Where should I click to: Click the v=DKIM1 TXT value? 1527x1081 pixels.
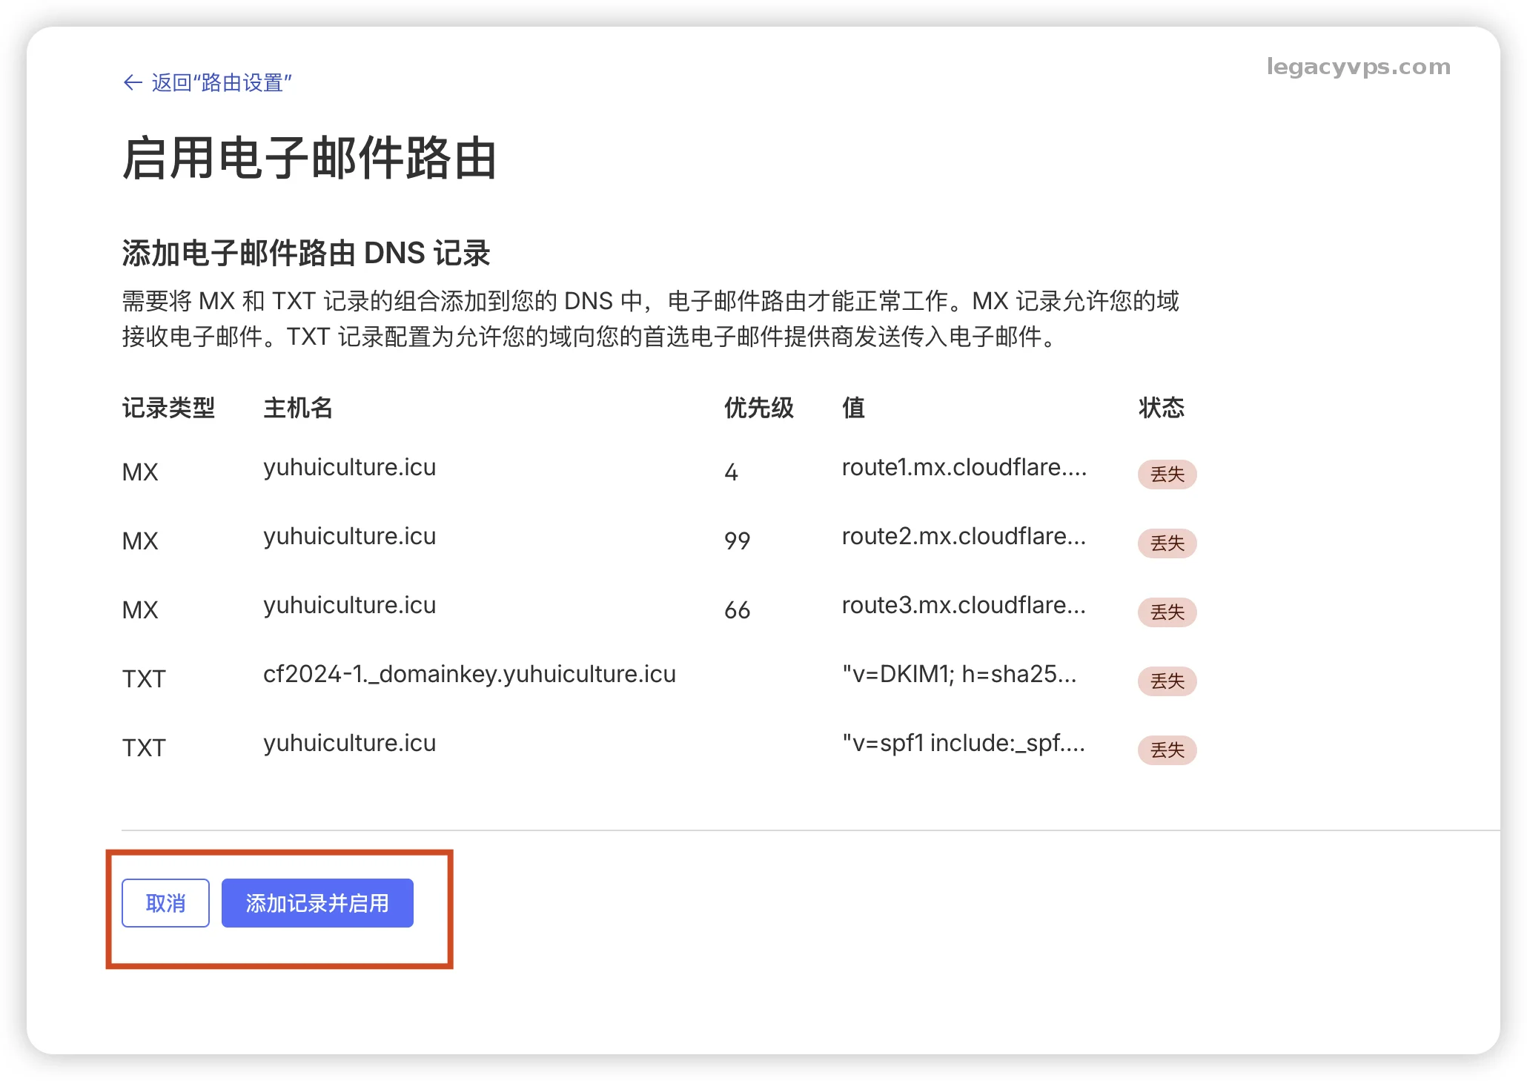(x=959, y=674)
